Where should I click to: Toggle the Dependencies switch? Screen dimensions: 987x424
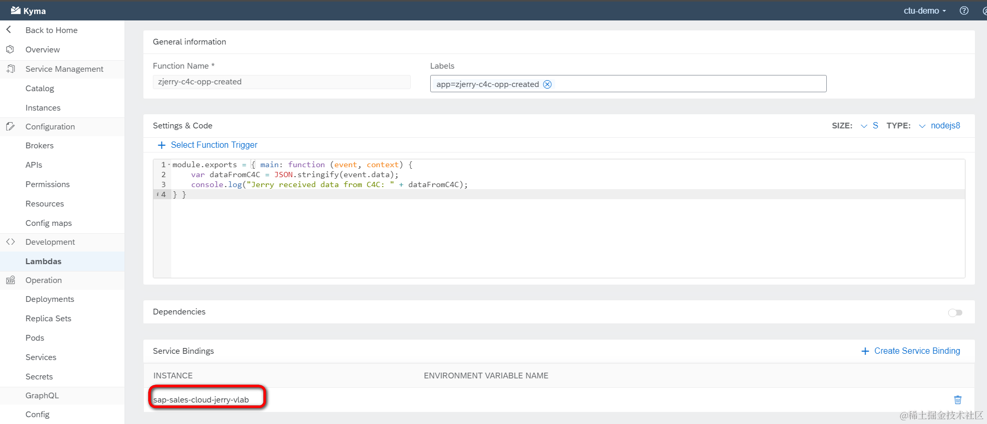pos(955,312)
